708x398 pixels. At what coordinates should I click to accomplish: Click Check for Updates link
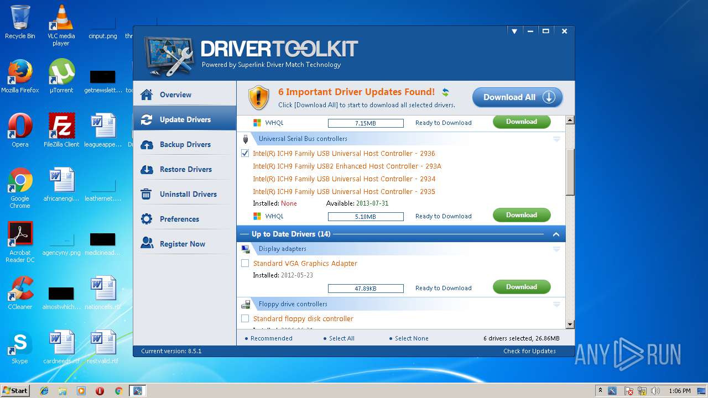(529, 351)
